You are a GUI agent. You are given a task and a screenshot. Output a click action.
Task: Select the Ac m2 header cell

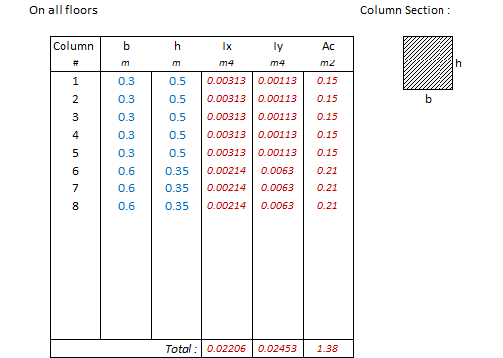click(328, 54)
